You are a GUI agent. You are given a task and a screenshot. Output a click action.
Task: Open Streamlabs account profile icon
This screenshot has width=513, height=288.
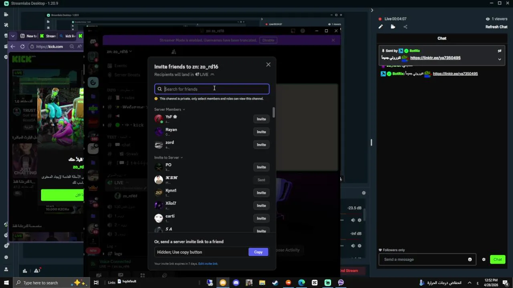[6, 269]
